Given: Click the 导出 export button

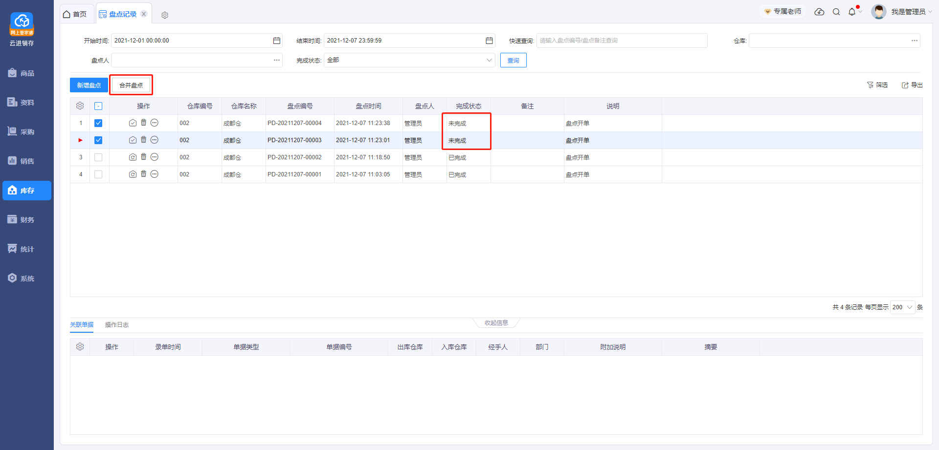Looking at the screenshot, I should (x=912, y=85).
